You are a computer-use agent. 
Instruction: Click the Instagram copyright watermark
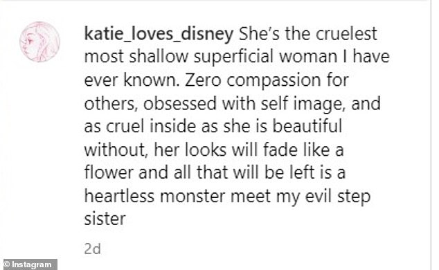click(x=29, y=264)
